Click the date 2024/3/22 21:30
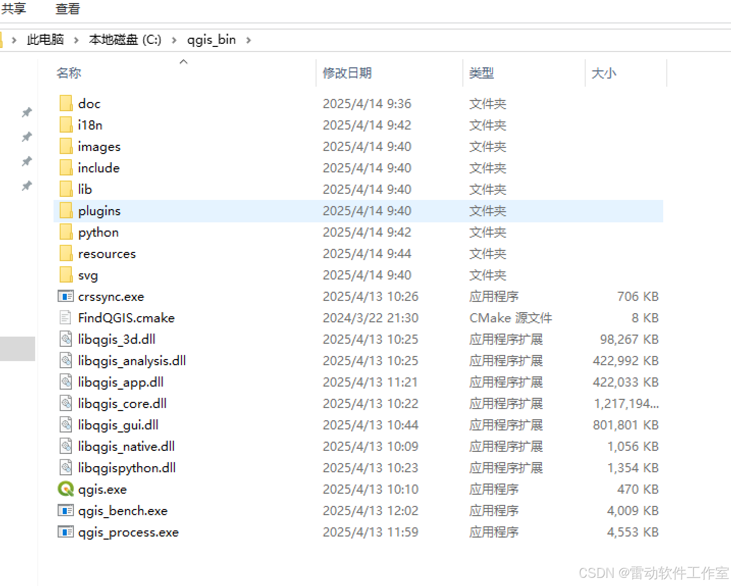 371,318
